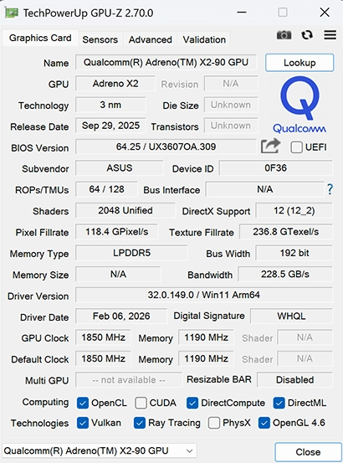Viewport: 343px width, 463px height.
Task: Click the Memory Type value LPDDR5
Action: pyautogui.click(x=131, y=253)
